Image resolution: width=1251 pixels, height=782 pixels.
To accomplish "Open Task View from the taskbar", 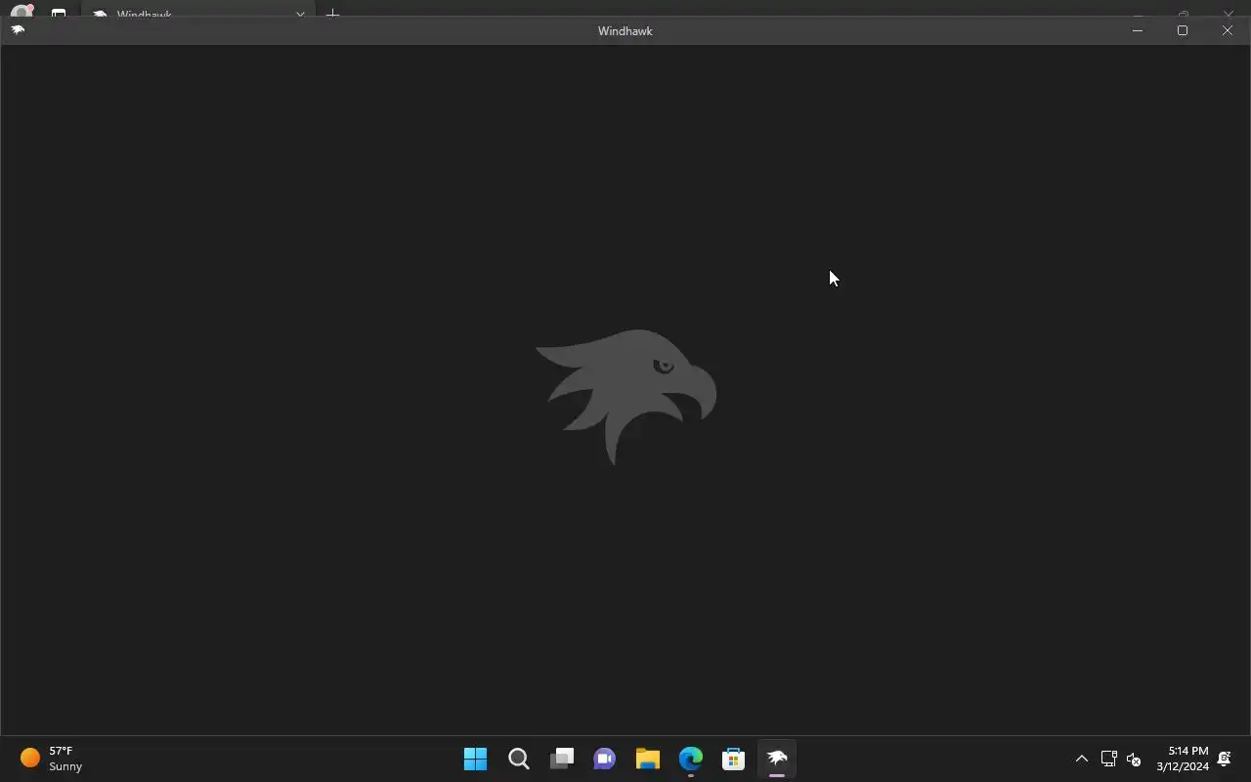I will (x=562, y=759).
